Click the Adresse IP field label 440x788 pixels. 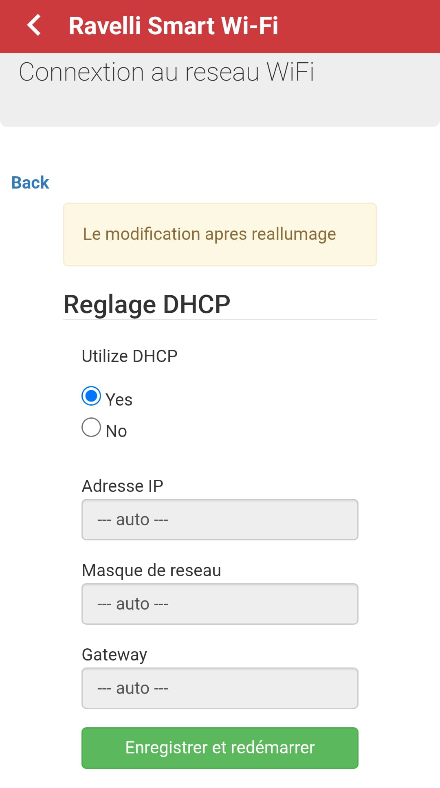[x=123, y=486]
